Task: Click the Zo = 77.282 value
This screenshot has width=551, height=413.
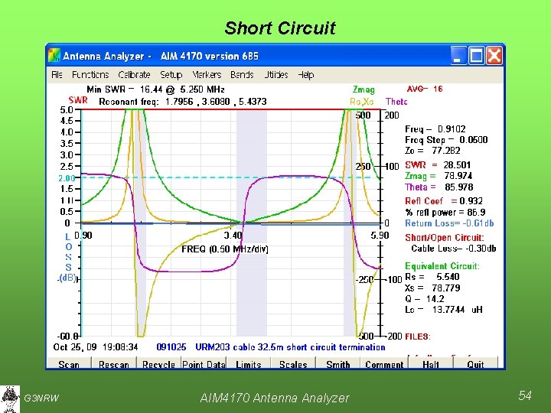Action: (x=432, y=151)
